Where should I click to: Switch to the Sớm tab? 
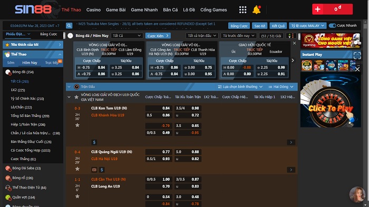pyautogui.click(x=11, y=63)
